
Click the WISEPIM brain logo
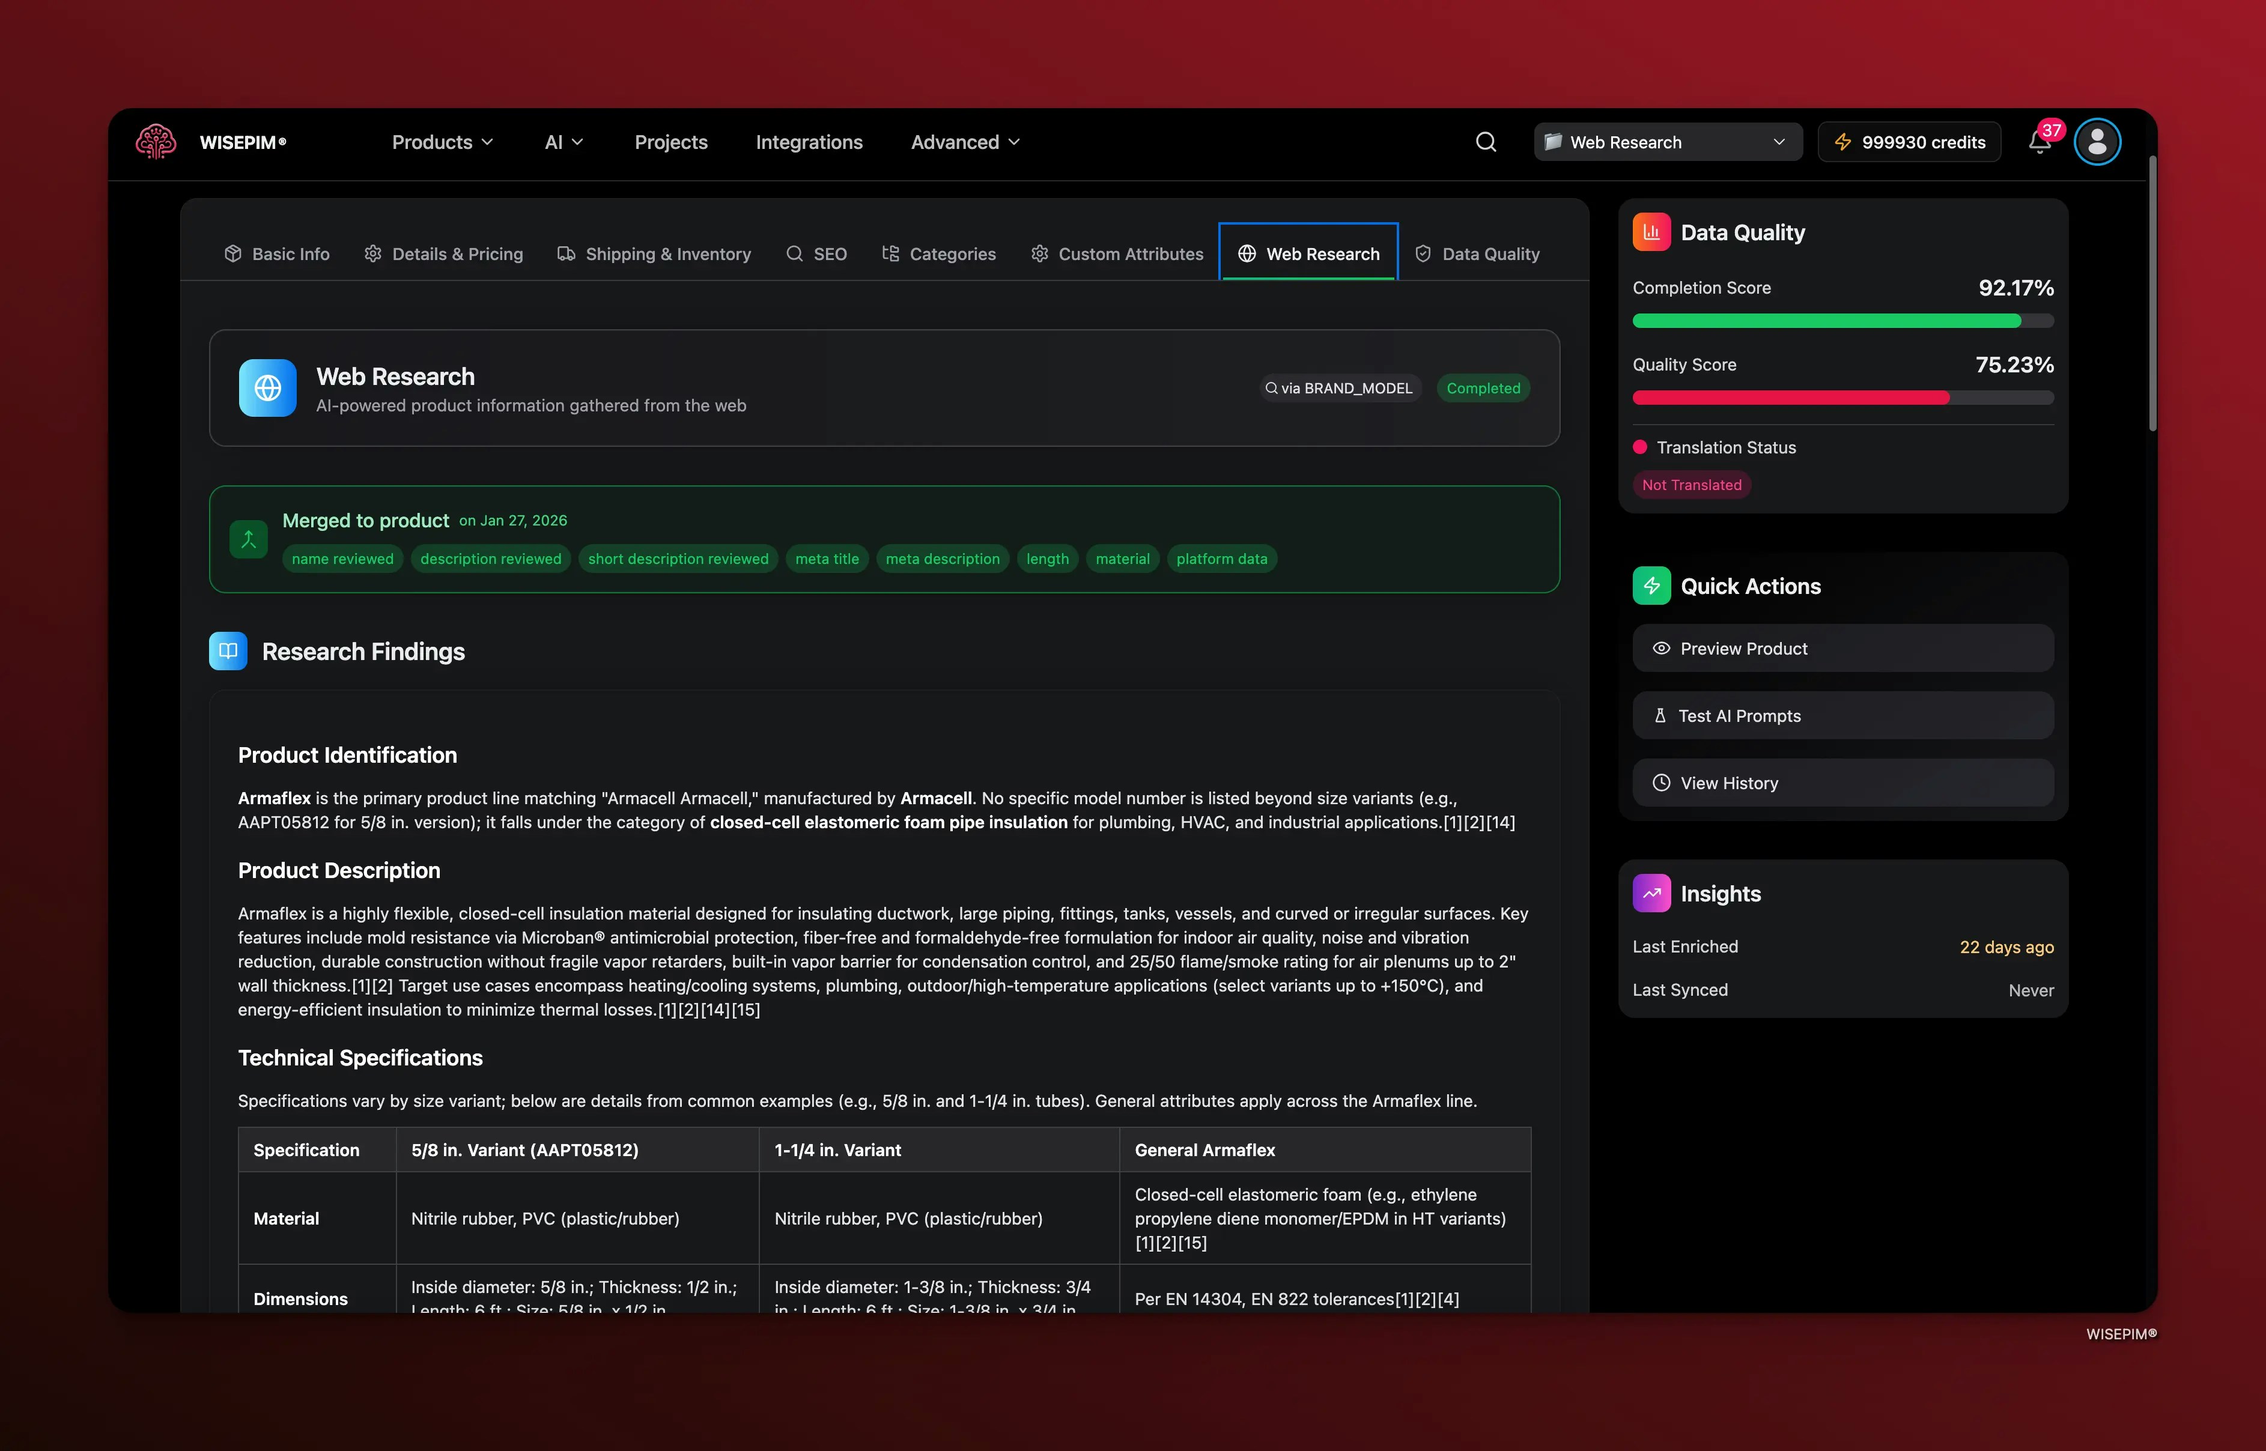click(156, 141)
